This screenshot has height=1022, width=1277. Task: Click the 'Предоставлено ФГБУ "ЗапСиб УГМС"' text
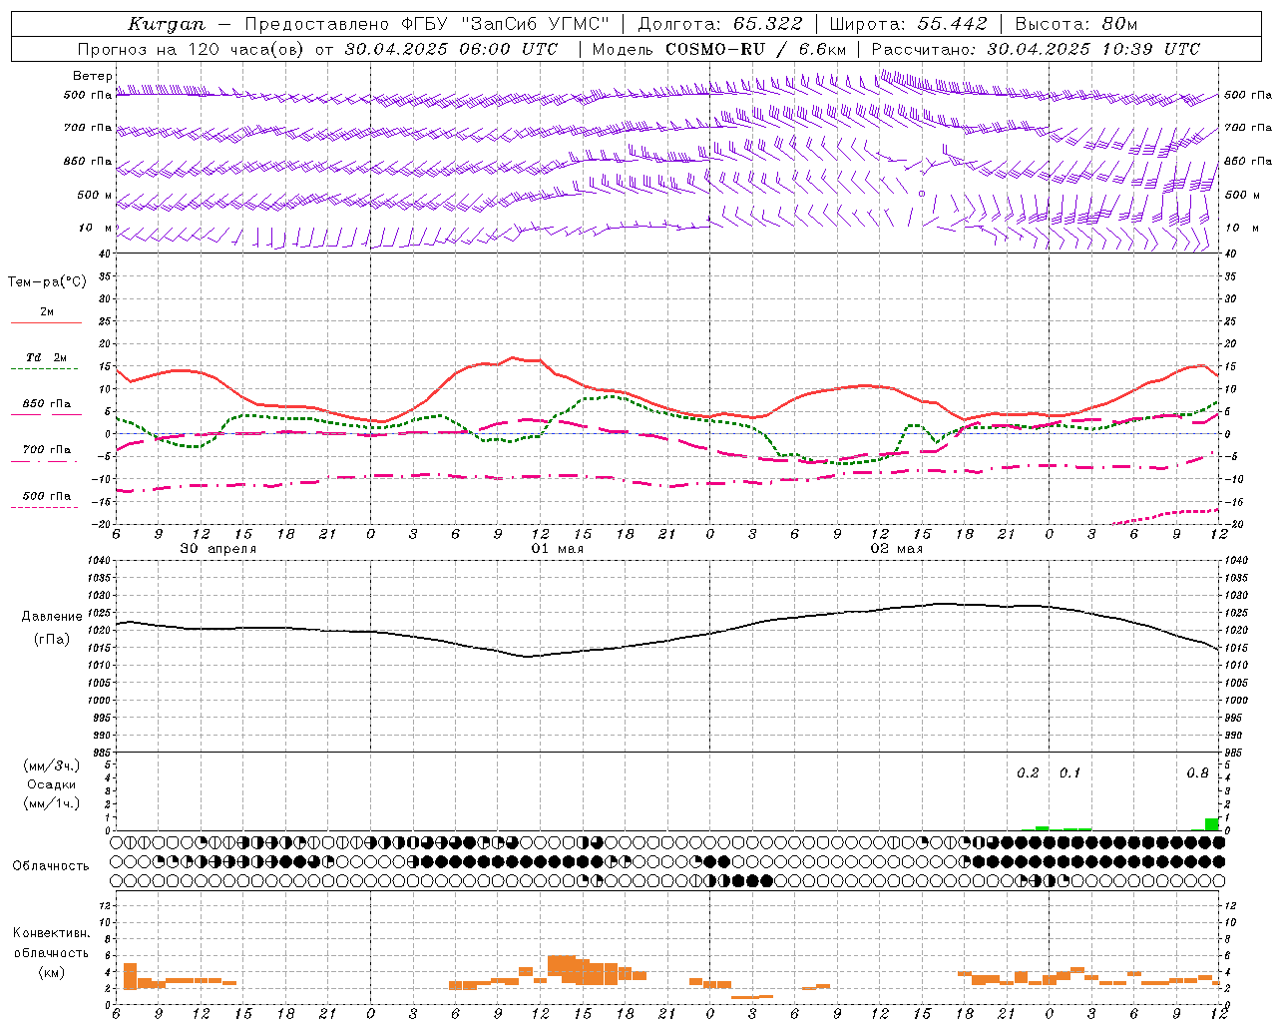tap(427, 24)
